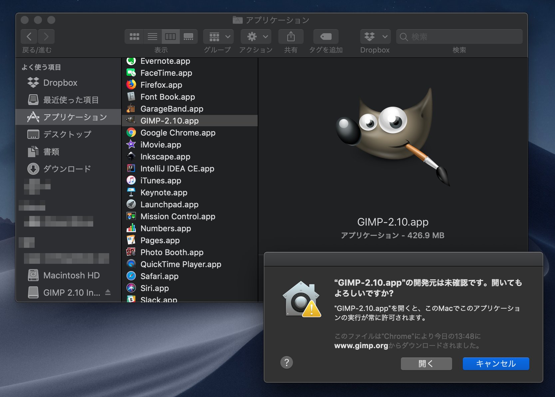Switch Finder to column view
Viewport: 555px width, 397px height.
[x=170, y=37]
